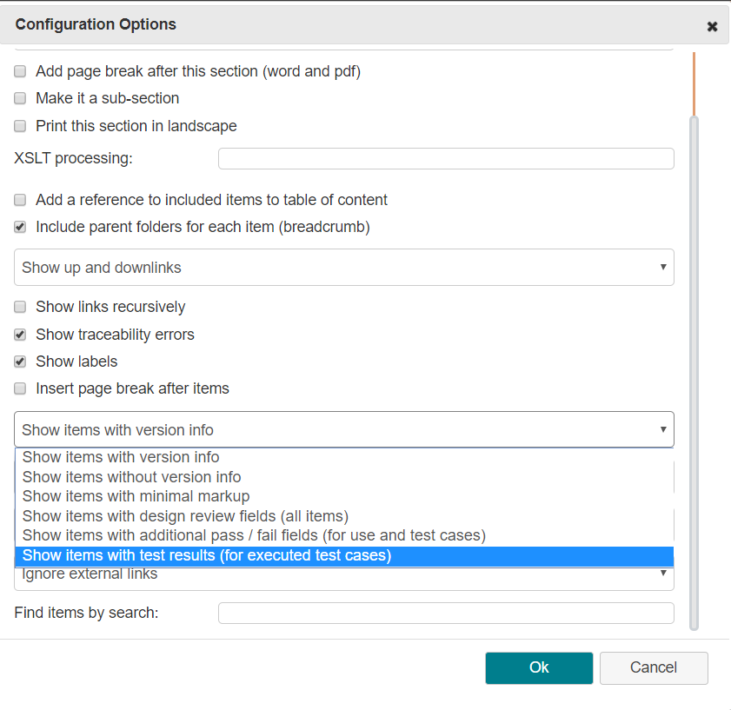
Task: Confirm settings with the Ok button
Action: tap(539, 667)
